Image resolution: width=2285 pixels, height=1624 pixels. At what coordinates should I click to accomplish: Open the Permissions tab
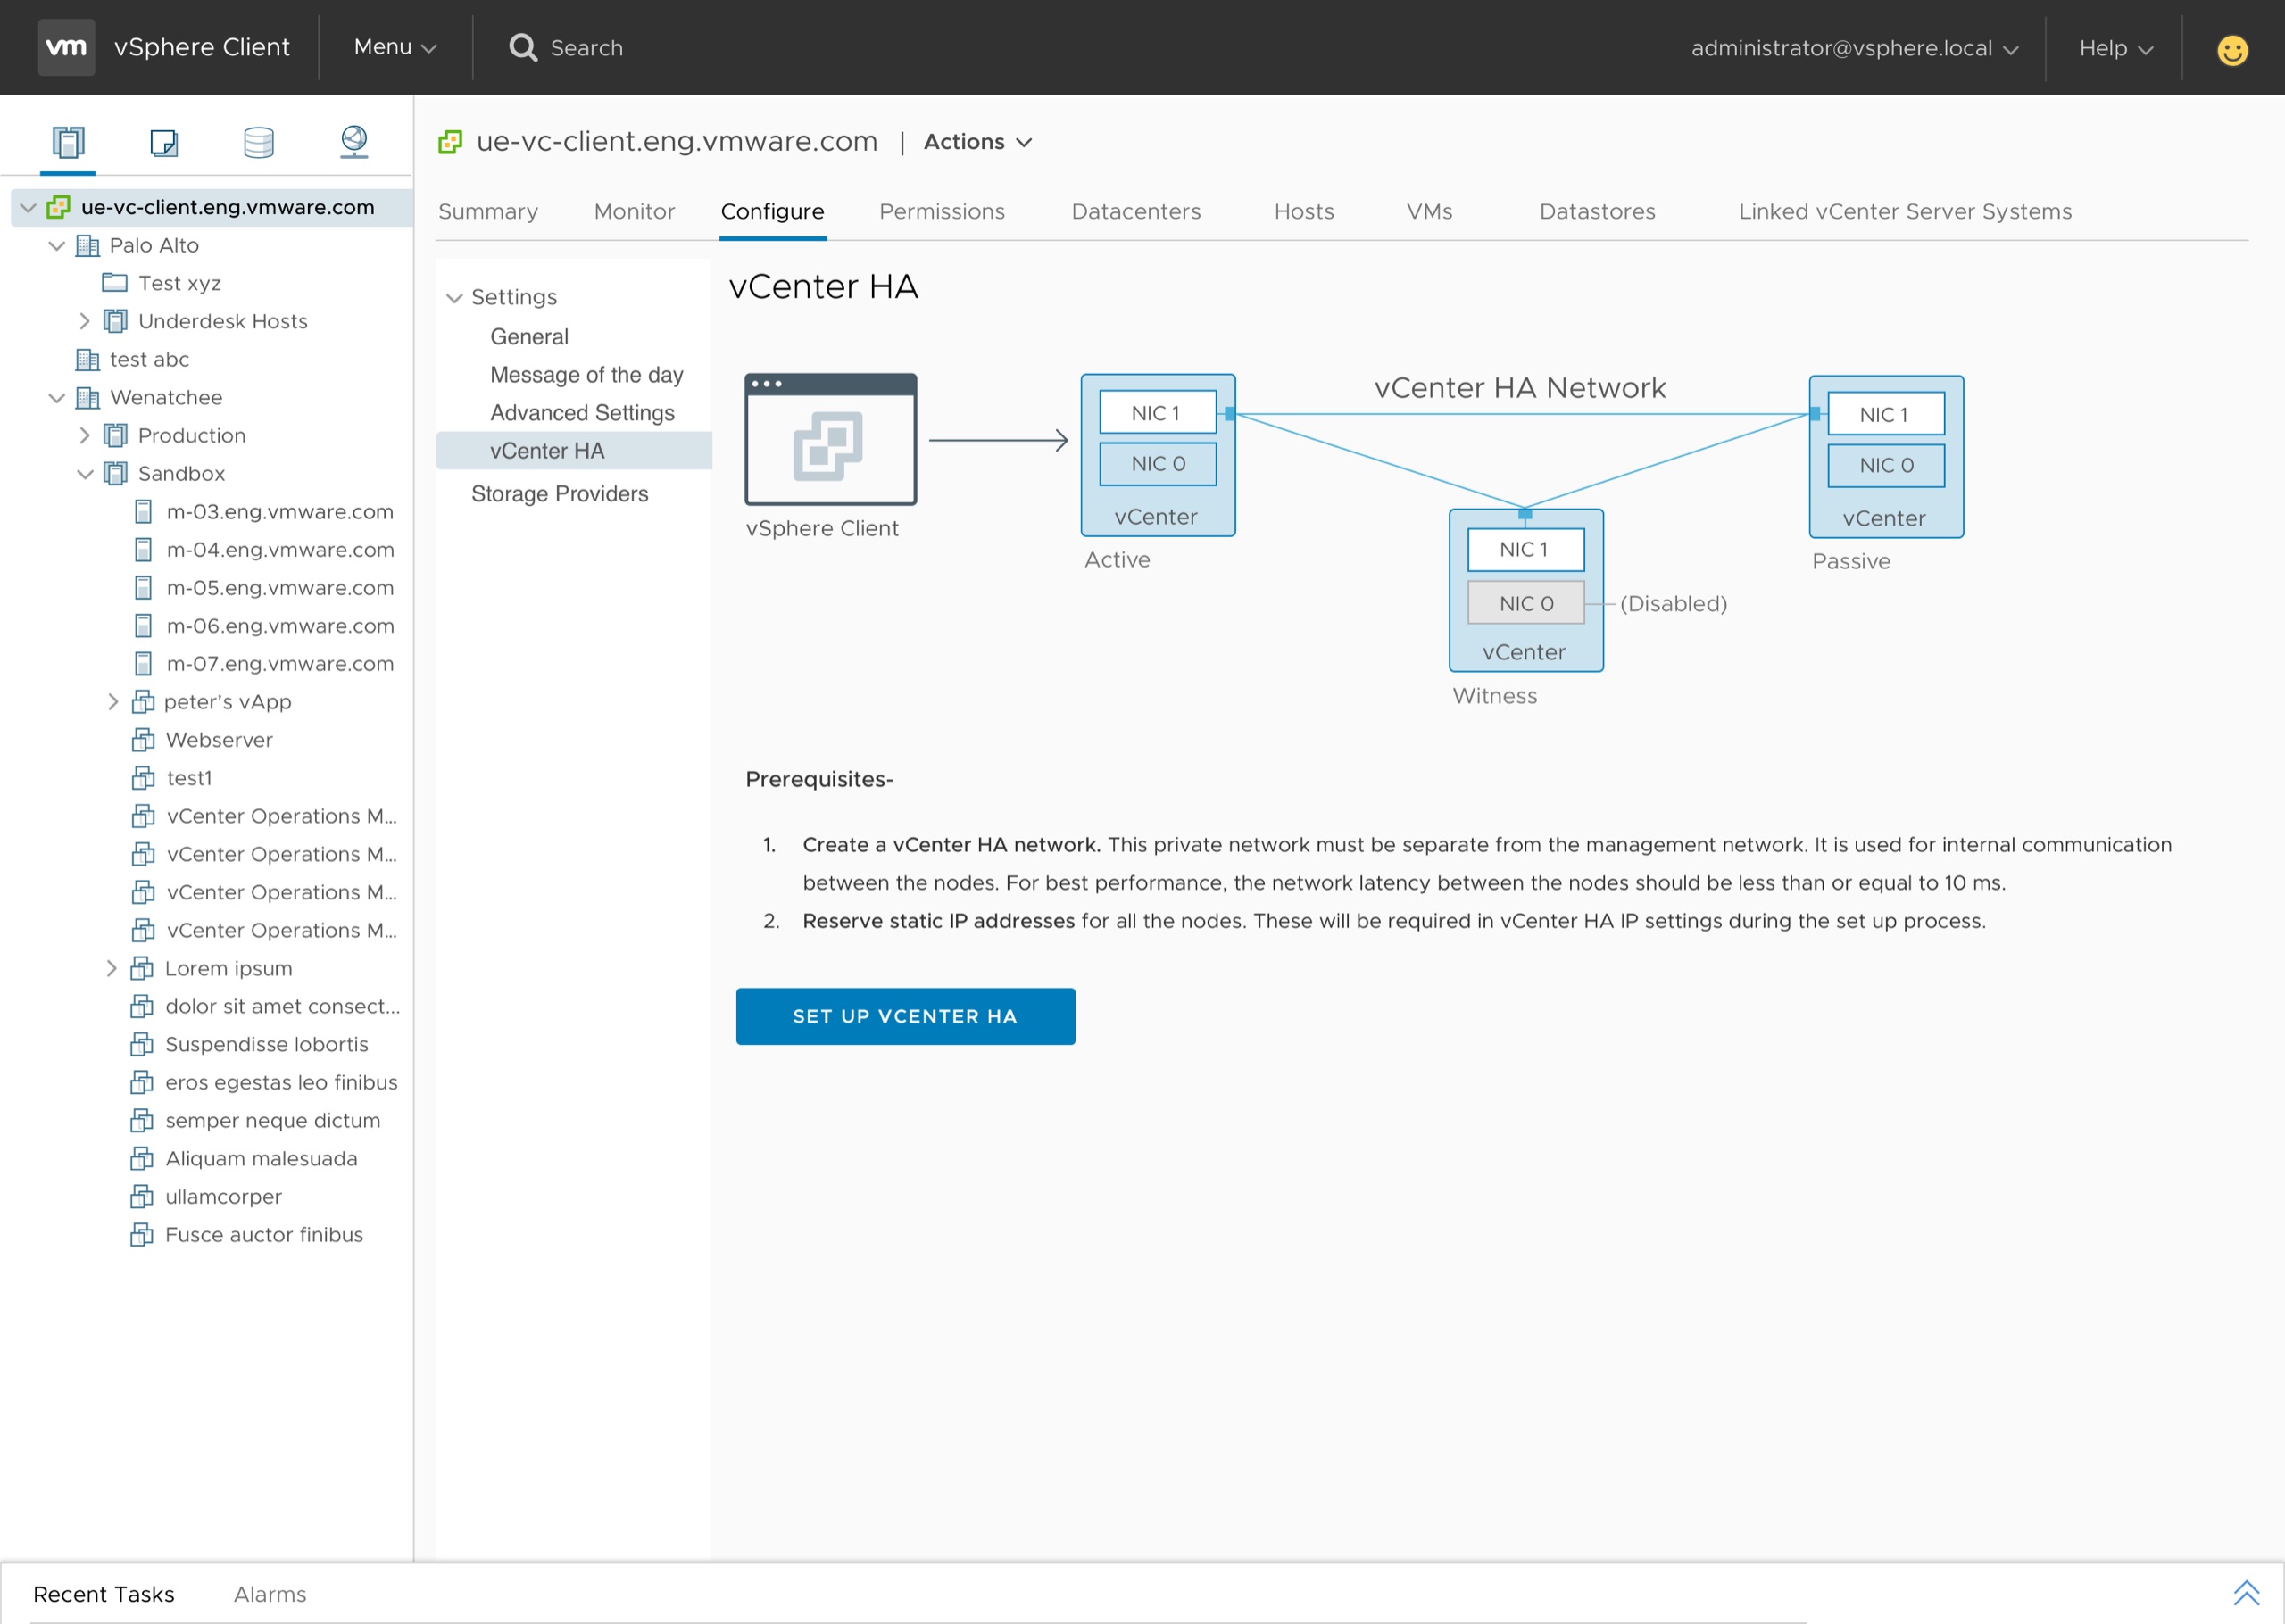click(x=942, y=212)
